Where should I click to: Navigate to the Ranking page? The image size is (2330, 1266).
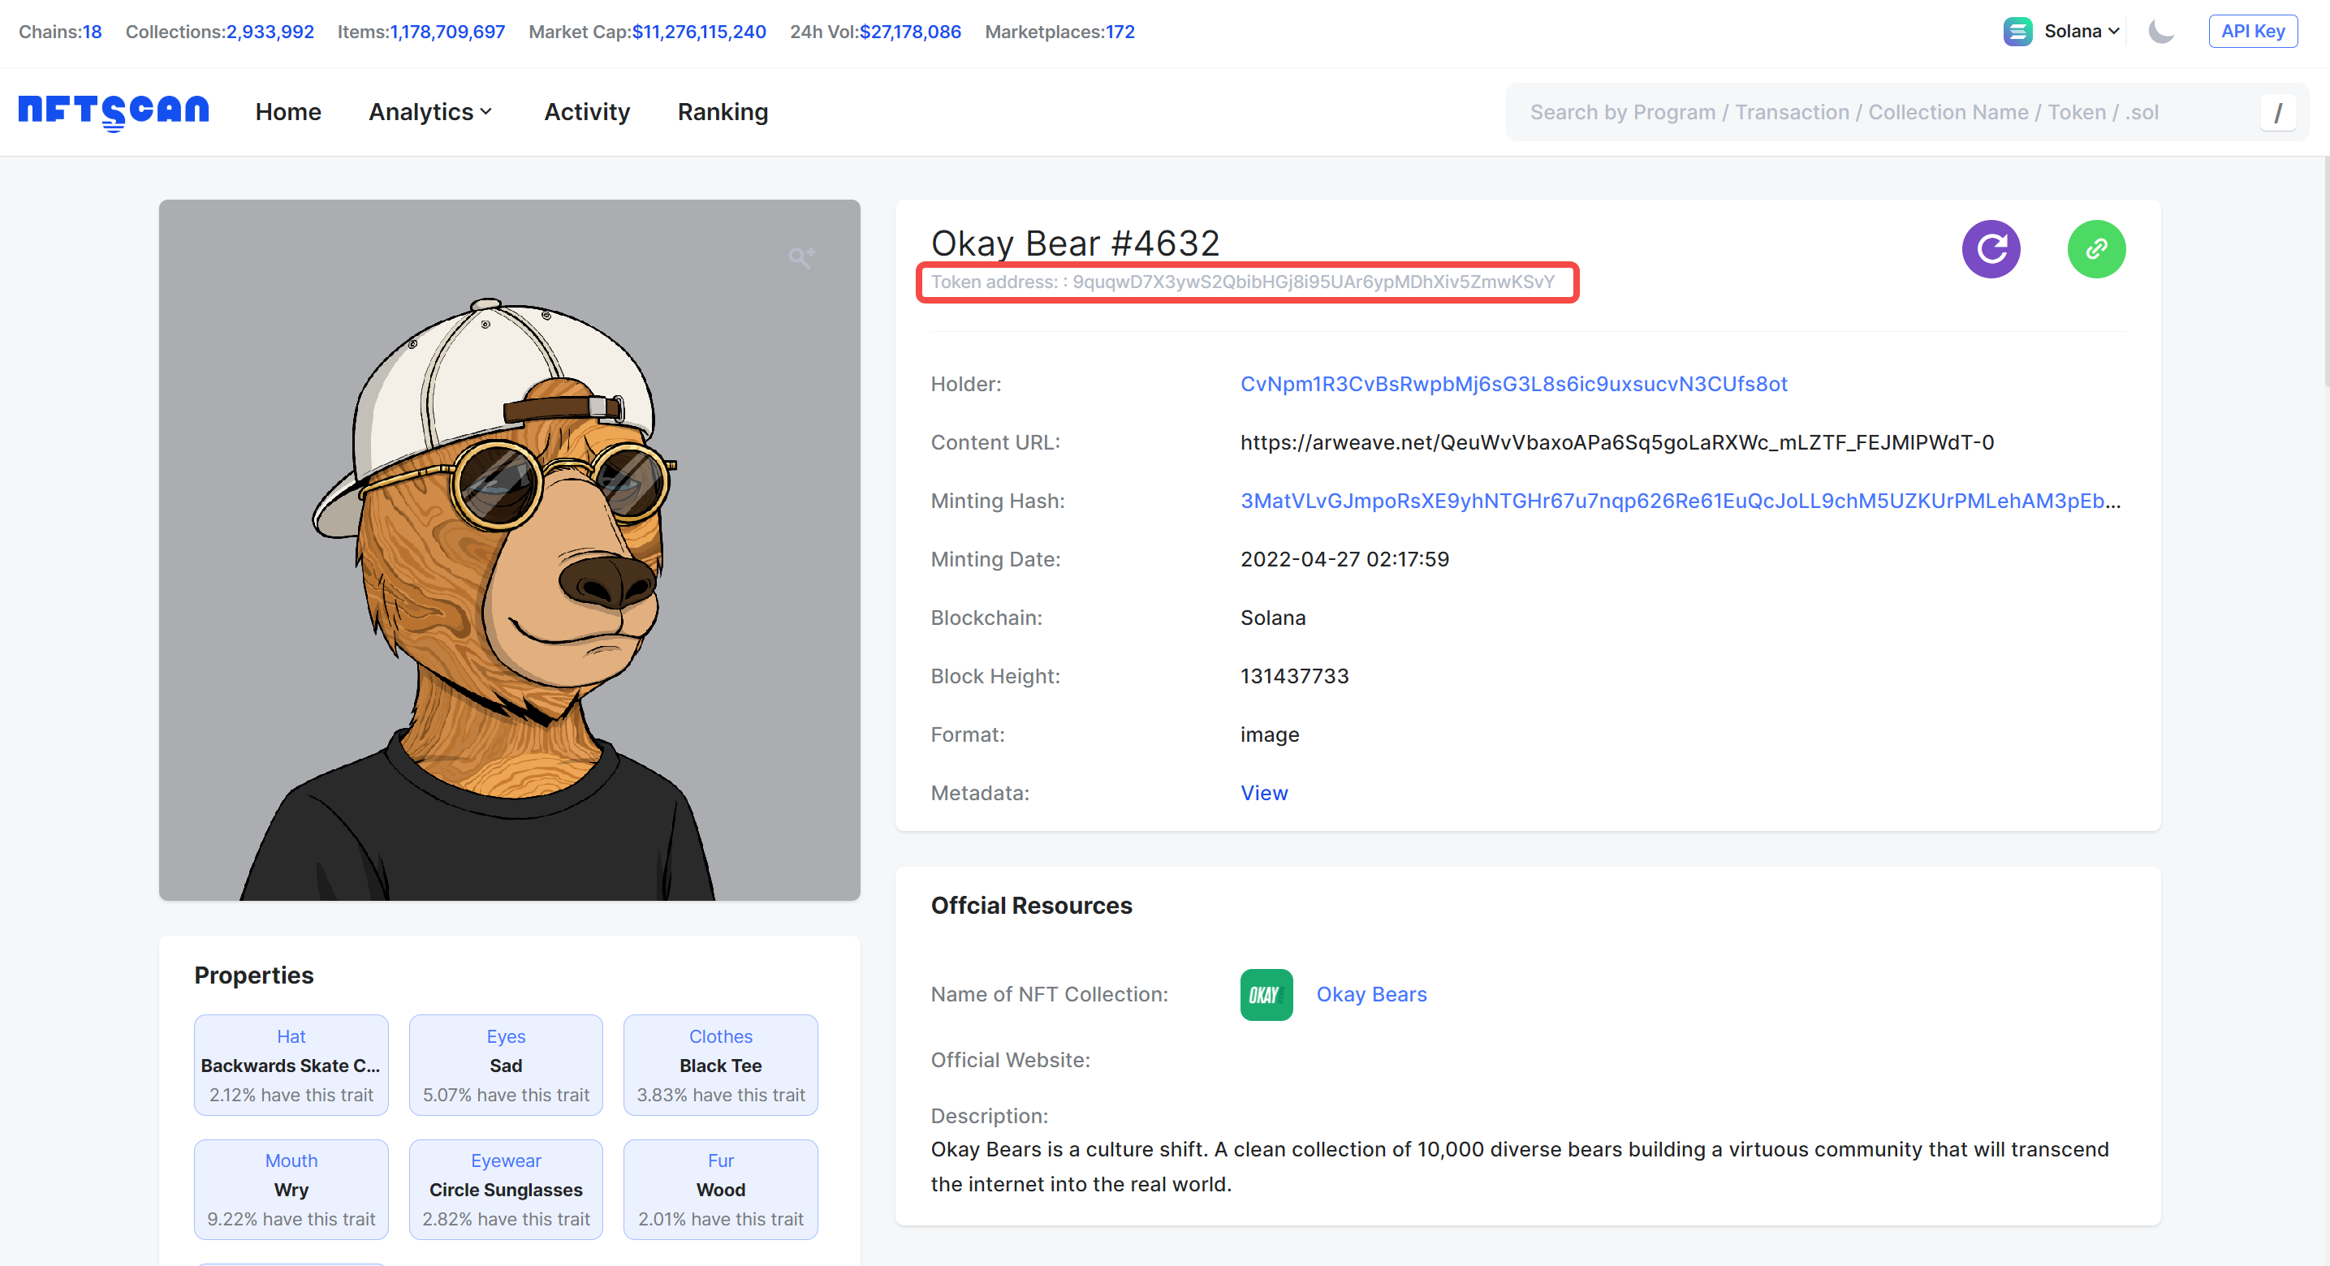click(x=722, y=112)
